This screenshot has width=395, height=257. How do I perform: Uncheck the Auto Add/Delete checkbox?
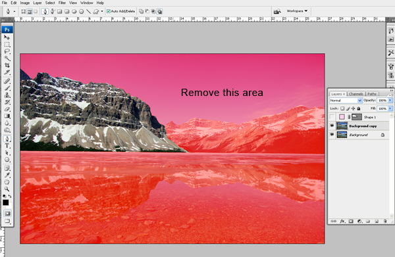point(109,11)
